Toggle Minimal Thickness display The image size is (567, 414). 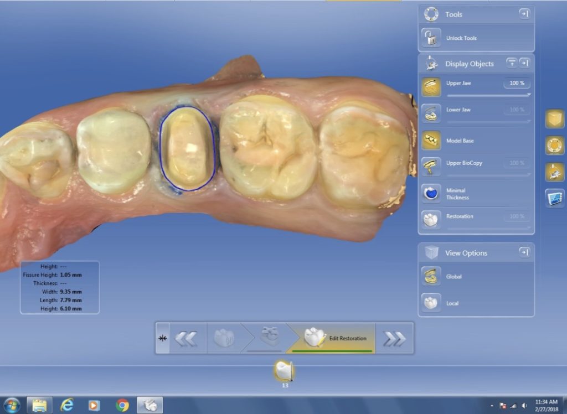coord(431,193)
